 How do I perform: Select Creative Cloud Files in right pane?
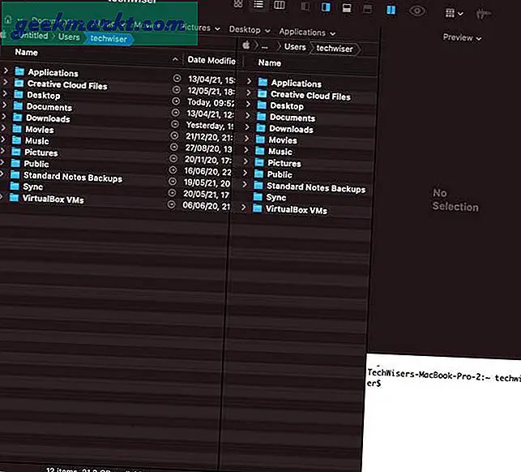click(310, 96)
